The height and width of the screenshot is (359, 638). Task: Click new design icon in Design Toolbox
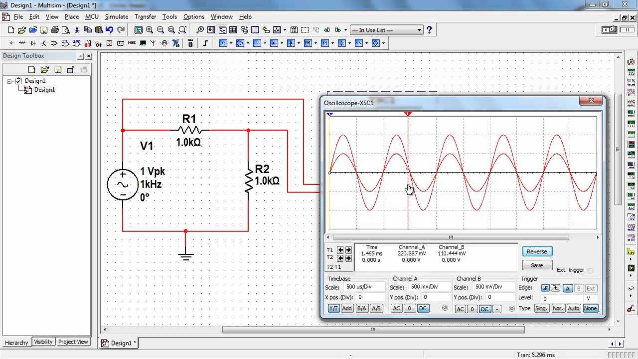(31, 69)
